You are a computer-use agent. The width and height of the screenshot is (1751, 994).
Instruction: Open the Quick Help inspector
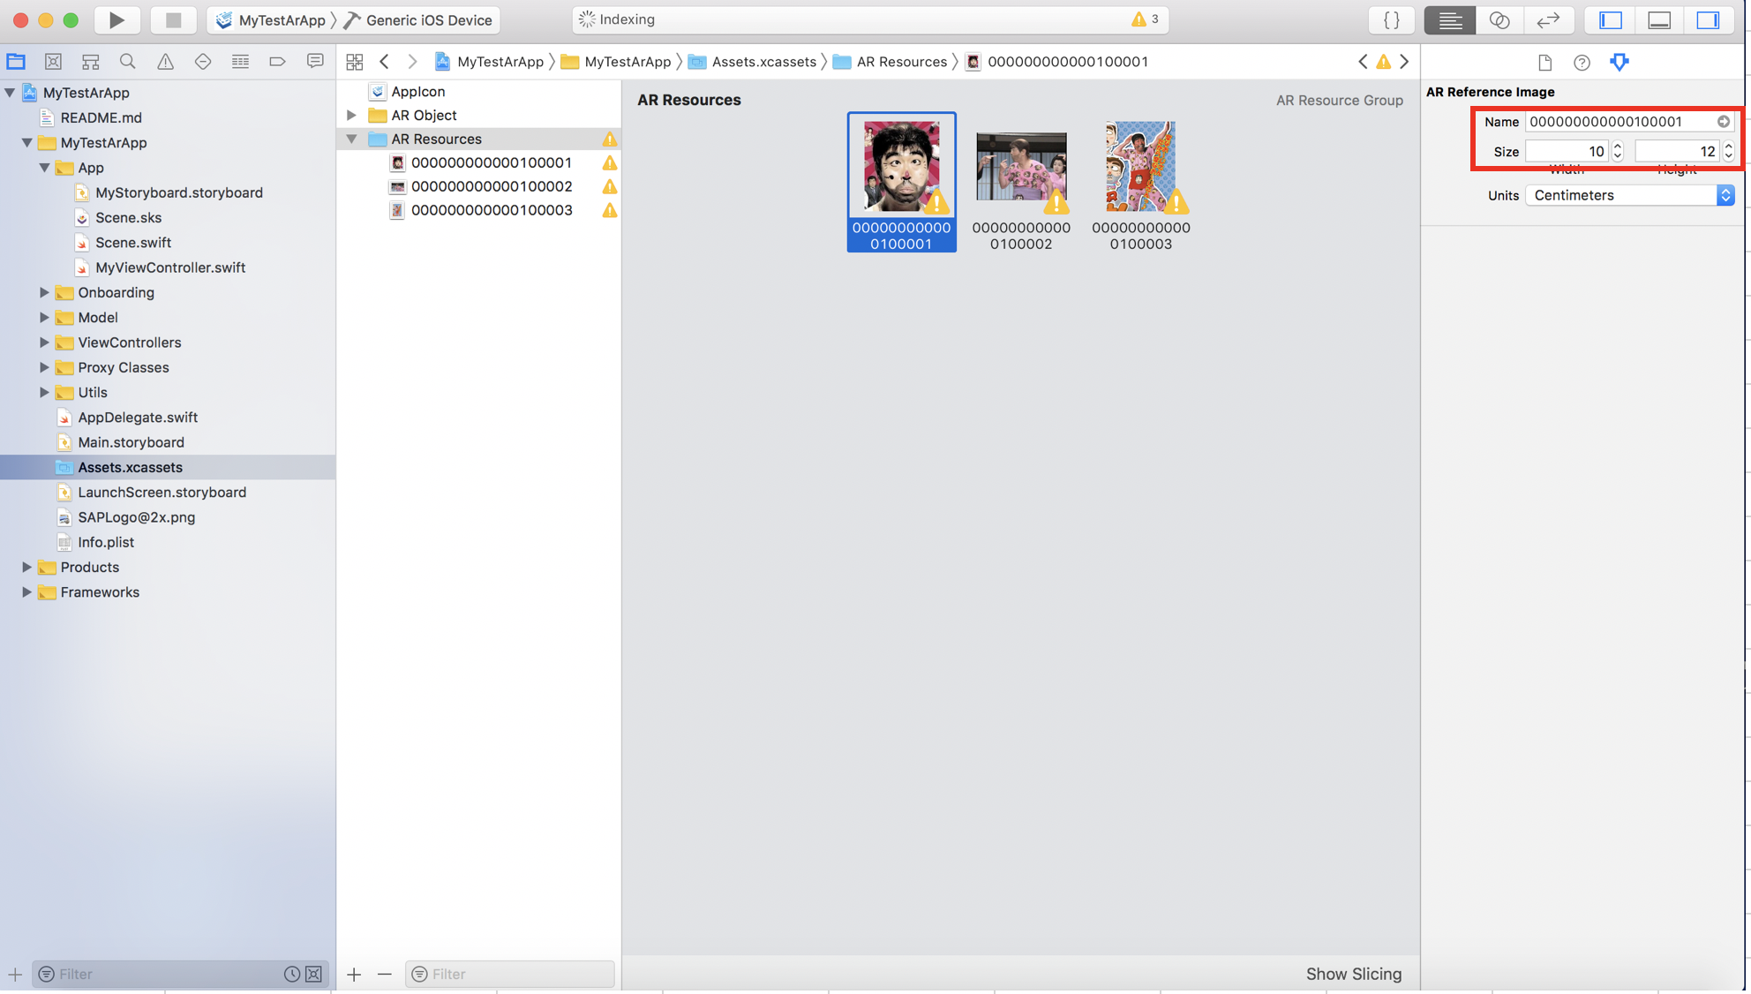[1582, 62]
